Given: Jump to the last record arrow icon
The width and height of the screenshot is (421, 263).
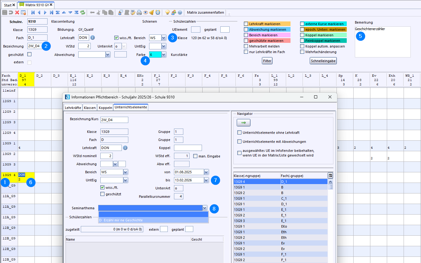Looking at the screenshot, I should (52, 12).
